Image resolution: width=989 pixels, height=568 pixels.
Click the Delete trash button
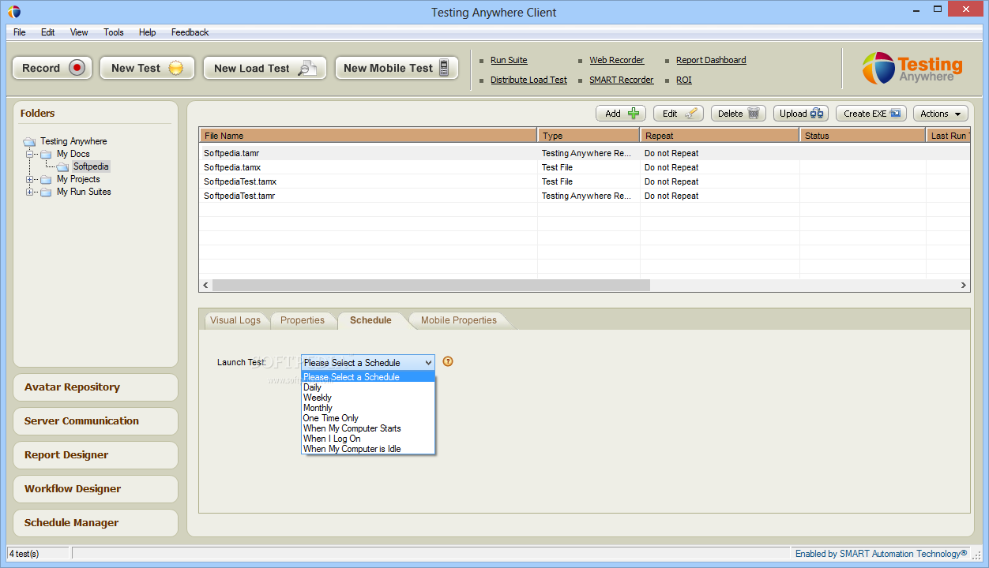point(739,114)
